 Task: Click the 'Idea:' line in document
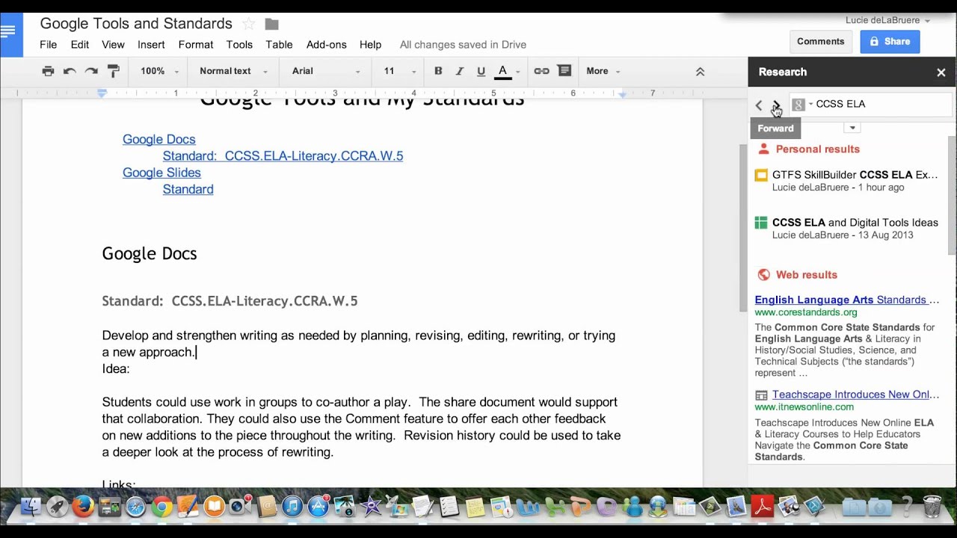point(116,368)
